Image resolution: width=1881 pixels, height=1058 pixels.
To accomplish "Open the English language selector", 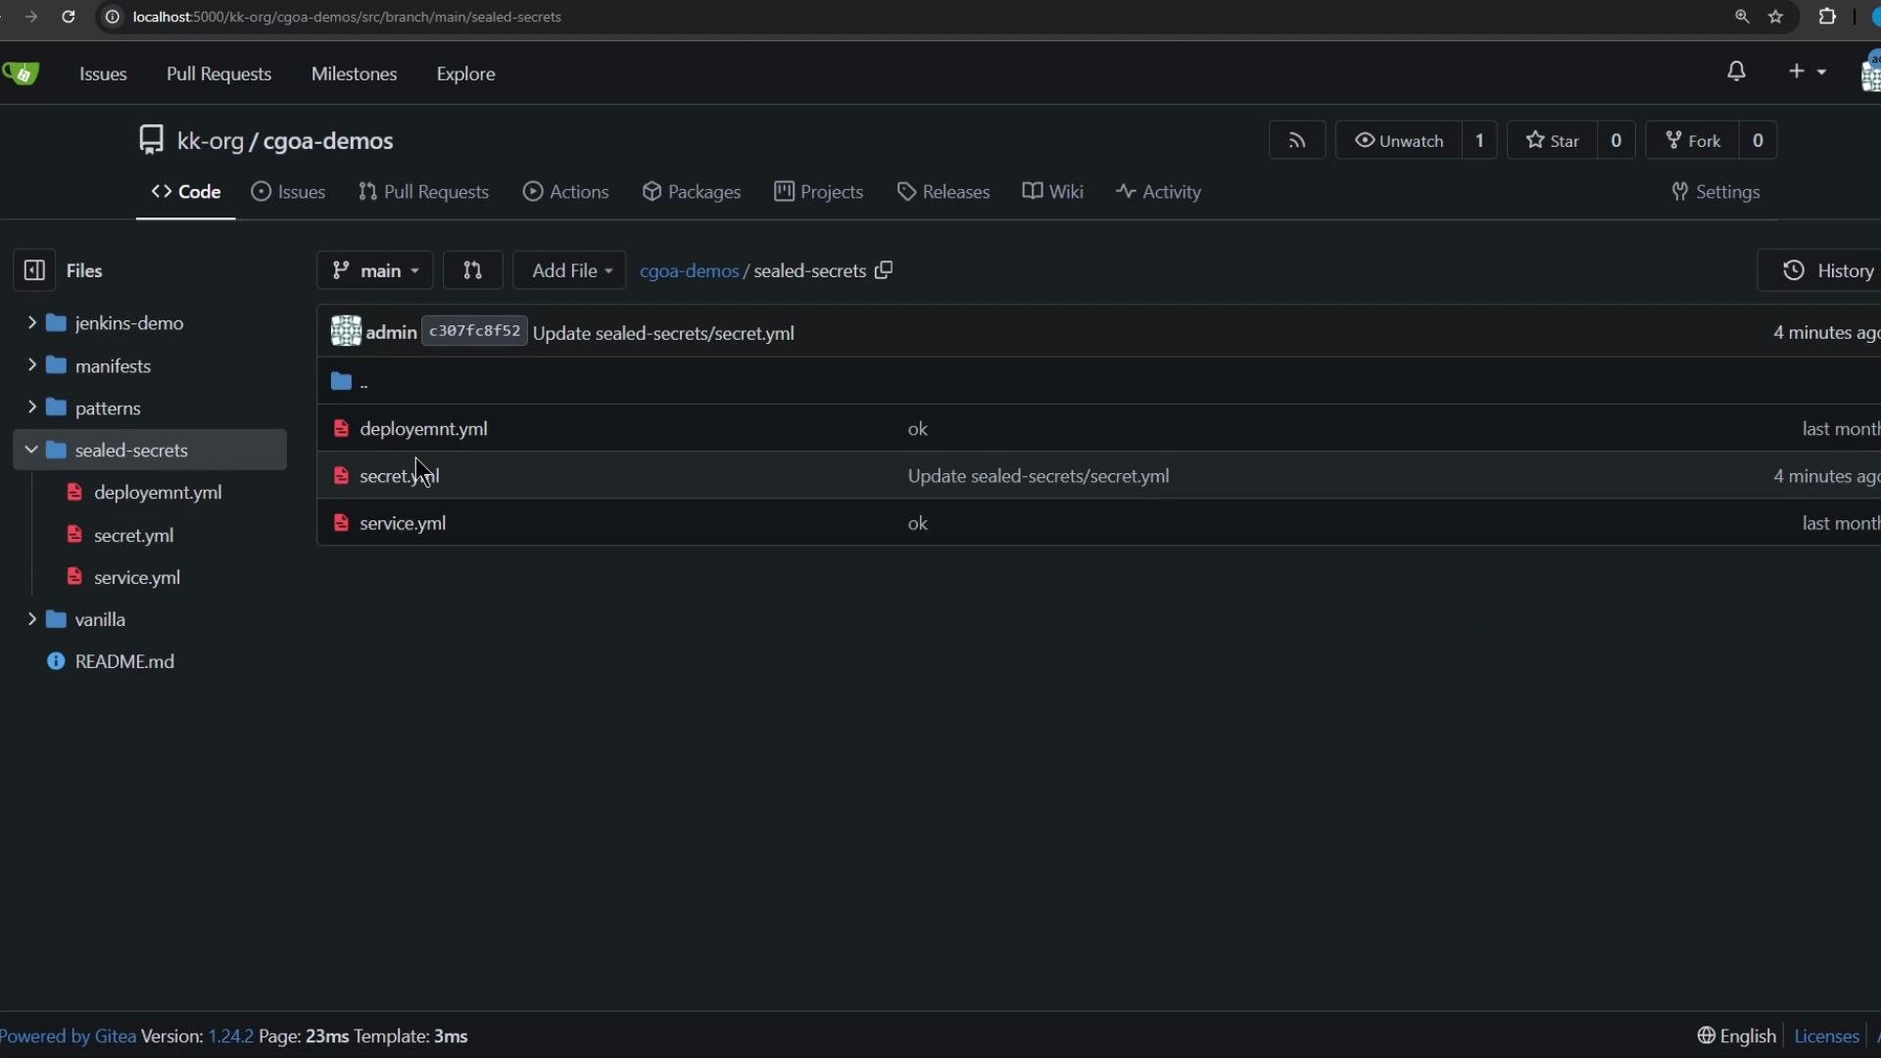I will click(1737, 1035).
